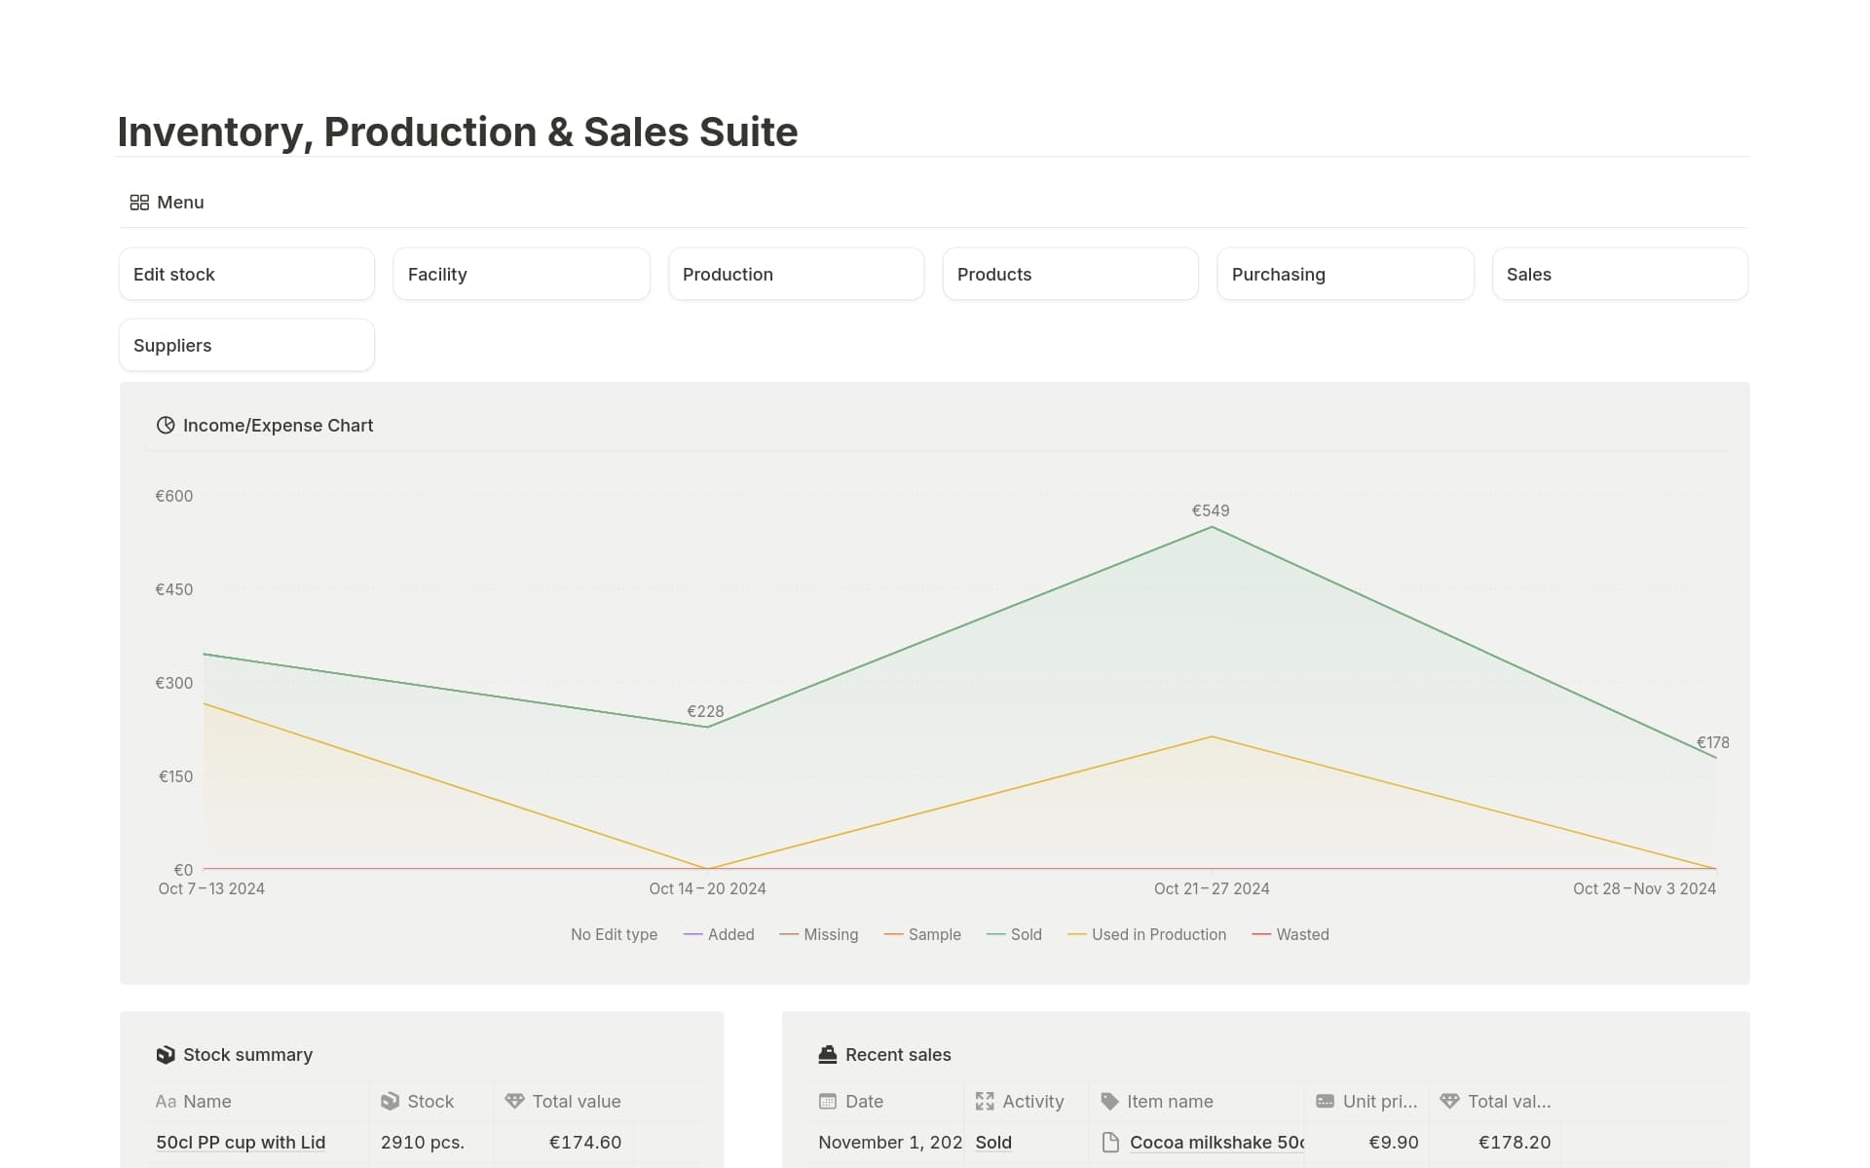The image size is (1870, 1168).
Task: Click the briefcase icon beside Recent sales
Action: (826, 1054)
